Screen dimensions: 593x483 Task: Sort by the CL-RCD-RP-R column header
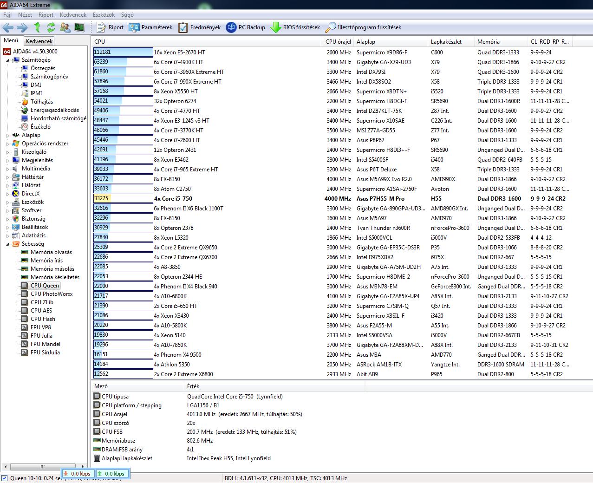[x=550, y=41]
